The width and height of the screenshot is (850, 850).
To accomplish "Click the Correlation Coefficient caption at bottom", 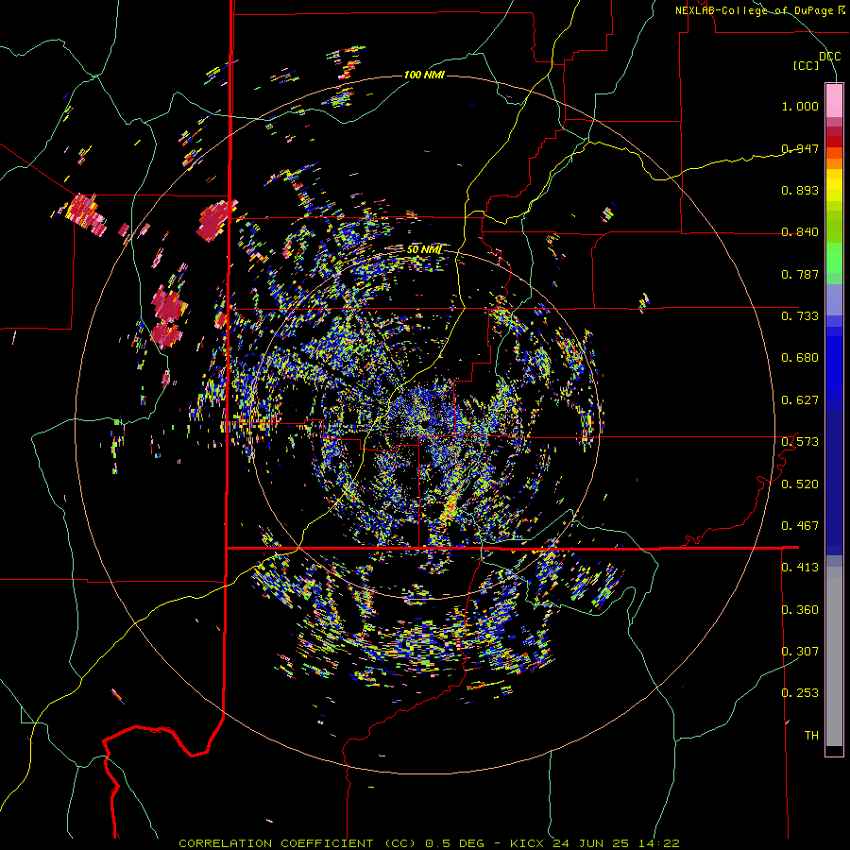I will tap(429, 843).
